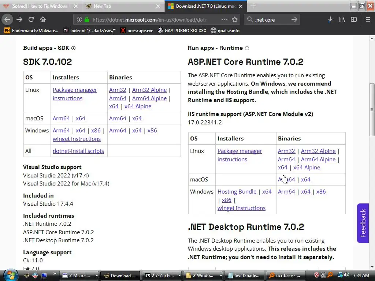
Task: Open Index of /~dartz/isos/ bookmark
Action: coord(89,31)
